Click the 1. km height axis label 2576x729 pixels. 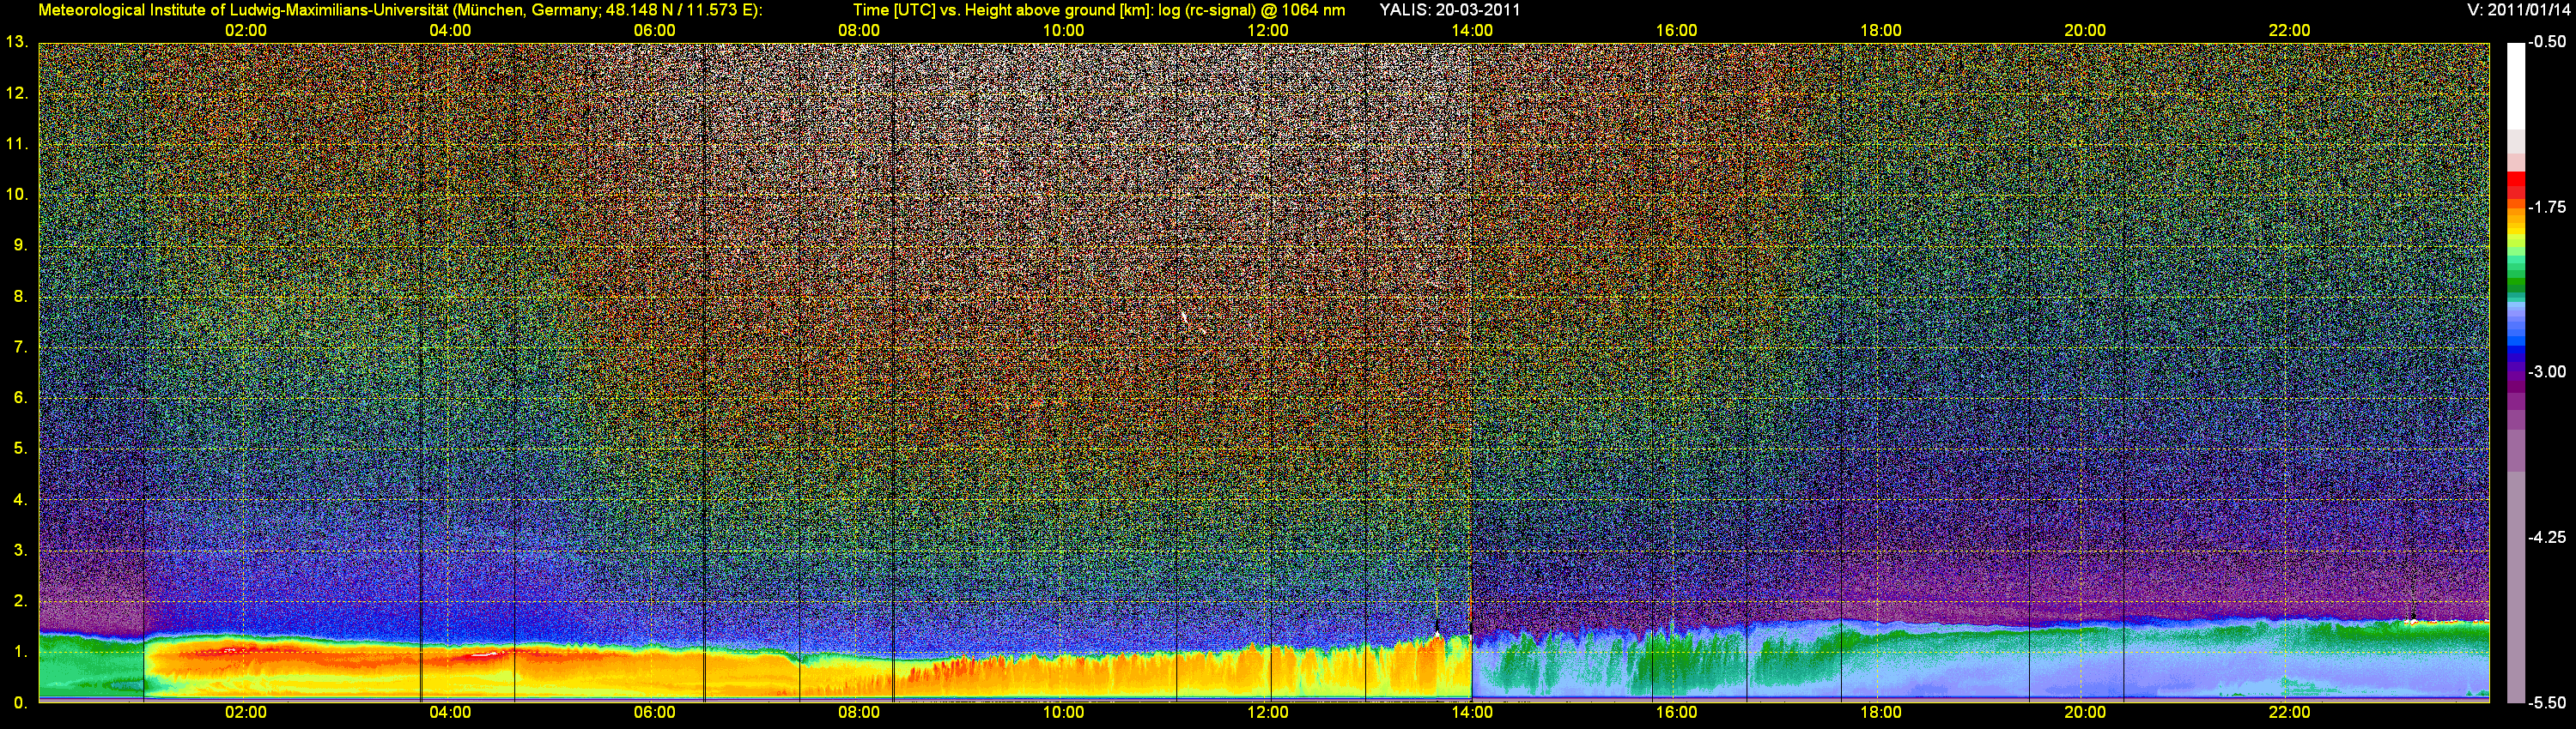click(x=21, y=651)
